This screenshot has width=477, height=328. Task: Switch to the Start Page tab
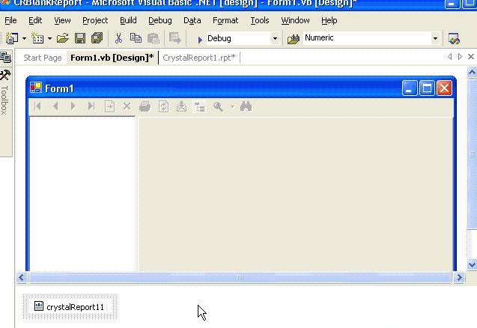(43, 58)
